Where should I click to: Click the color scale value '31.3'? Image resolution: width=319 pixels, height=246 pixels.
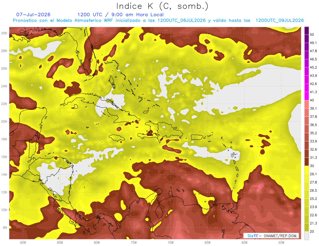[x=313, y=158]
